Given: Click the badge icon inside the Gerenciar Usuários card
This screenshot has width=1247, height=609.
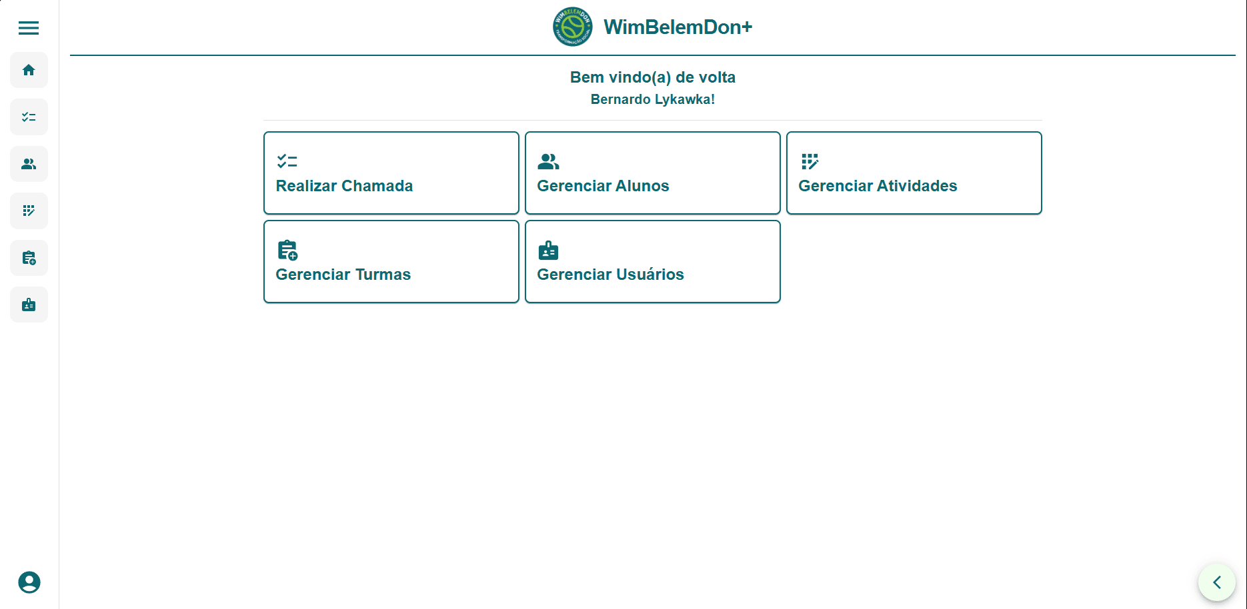Looking at the screenshot, I should coord(548,250).
